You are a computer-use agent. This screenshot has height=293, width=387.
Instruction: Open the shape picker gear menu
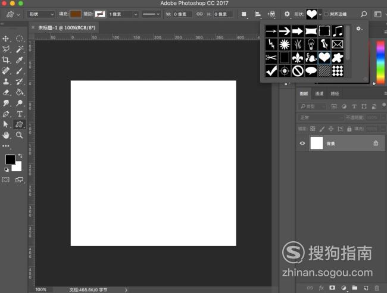coord(359,29)
